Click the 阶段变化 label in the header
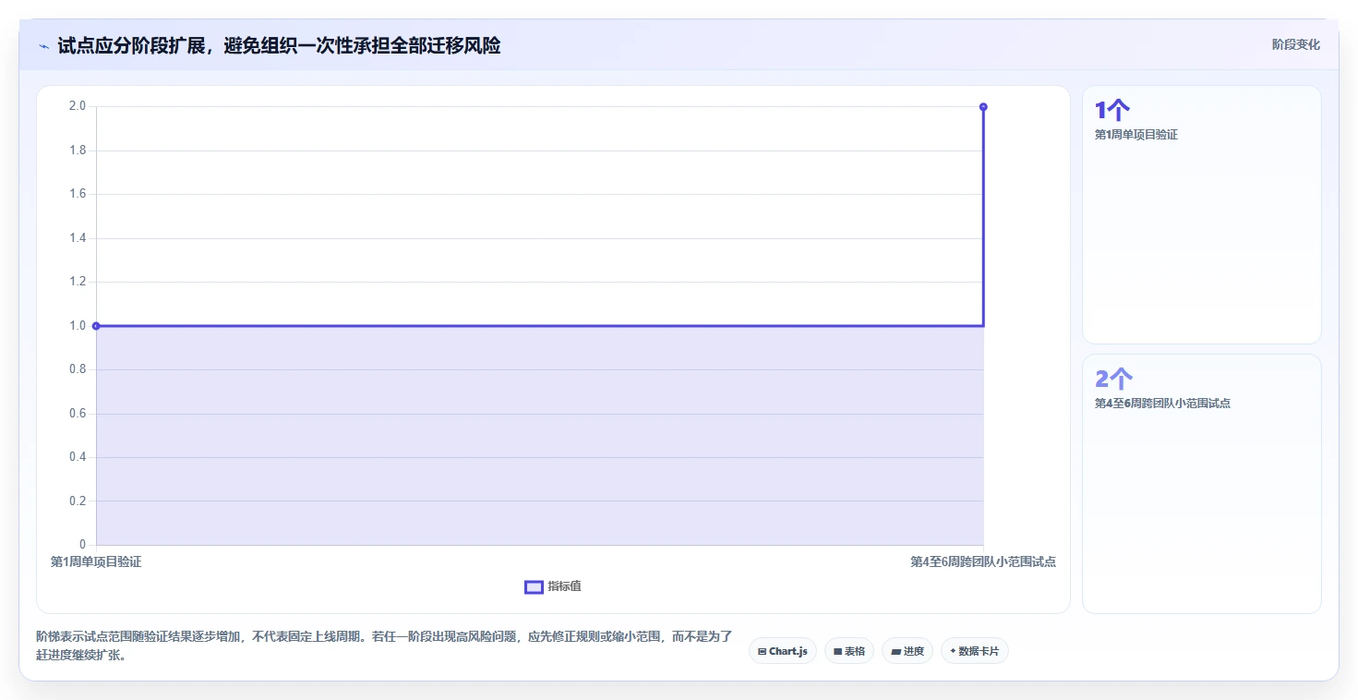Screen dimensions: 1358x700 pos(1296,44)
